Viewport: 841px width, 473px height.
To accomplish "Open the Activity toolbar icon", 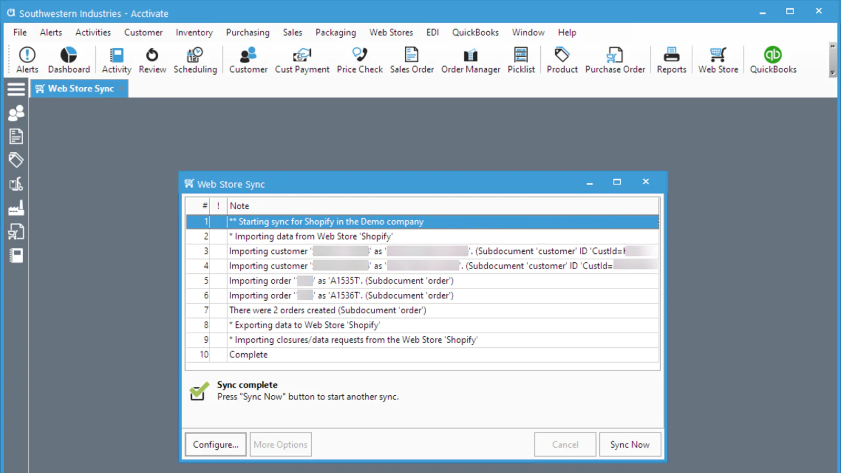I will 116,60.
